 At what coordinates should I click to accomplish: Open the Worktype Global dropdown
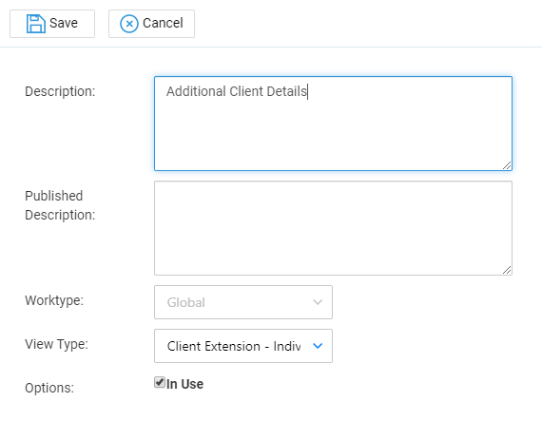(x=243, y=302)
